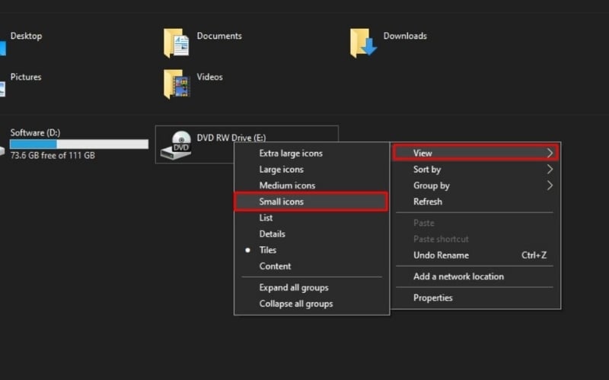Expand the Group by chevron
This screenshot has width=609, height=380.
tap(550, 185)
